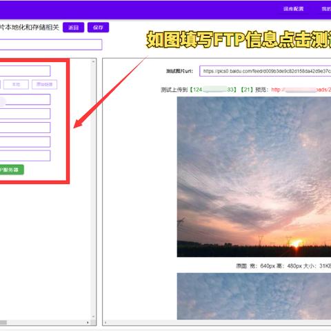Click the left panel scroll-down arrow
331x331 pixels.
93,317
